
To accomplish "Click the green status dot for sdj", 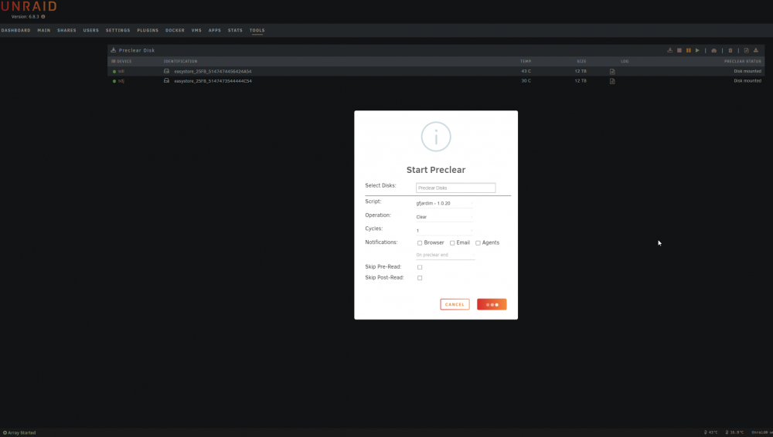I will [x=114, y=81].
